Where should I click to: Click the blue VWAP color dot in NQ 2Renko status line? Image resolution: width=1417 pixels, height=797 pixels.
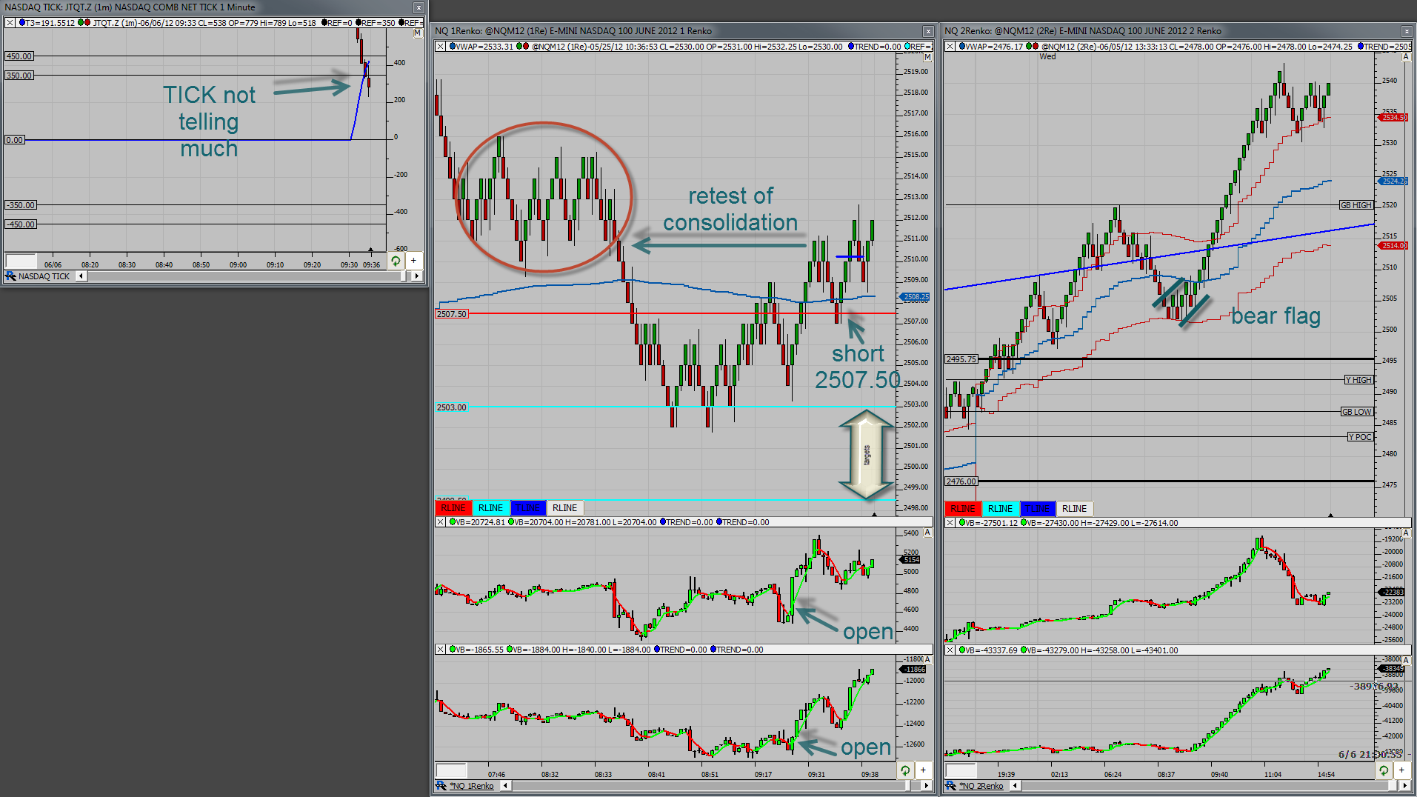961,47
